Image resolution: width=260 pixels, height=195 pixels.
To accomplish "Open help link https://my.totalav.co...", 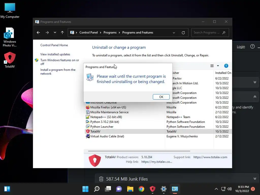I will (157, 162).
